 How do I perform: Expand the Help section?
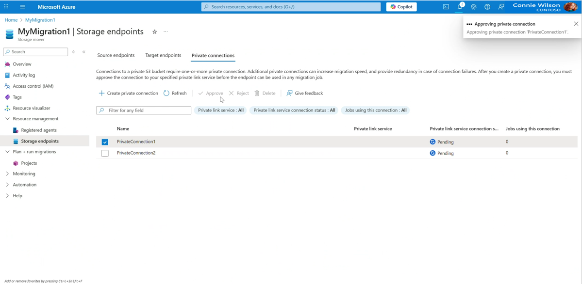click(x=7, y=196)
